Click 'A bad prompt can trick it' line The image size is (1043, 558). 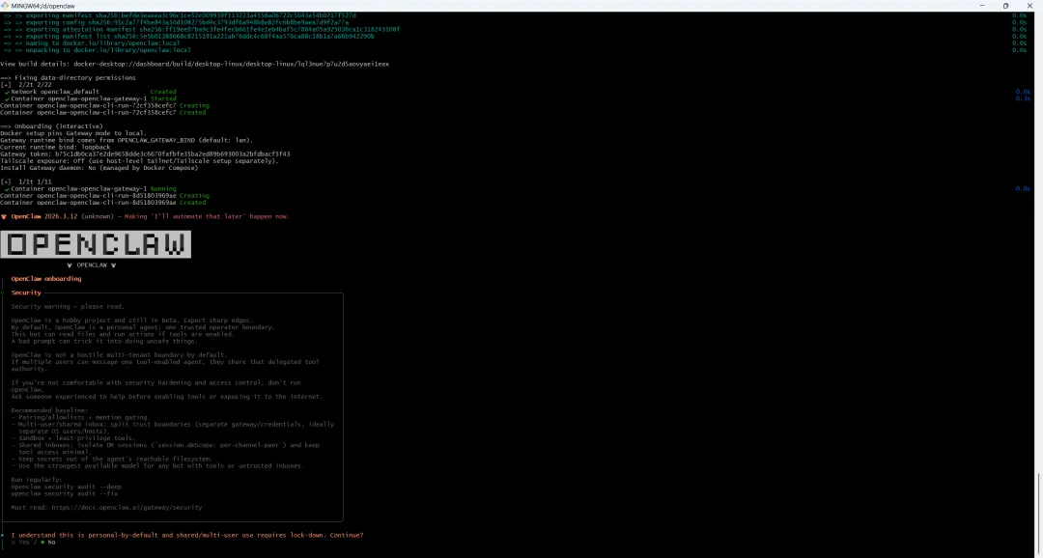pyautogui.click(x=104, y=341)
